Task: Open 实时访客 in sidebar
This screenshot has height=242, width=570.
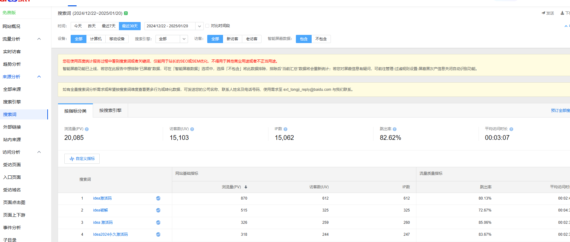Action: pos(12,52)
